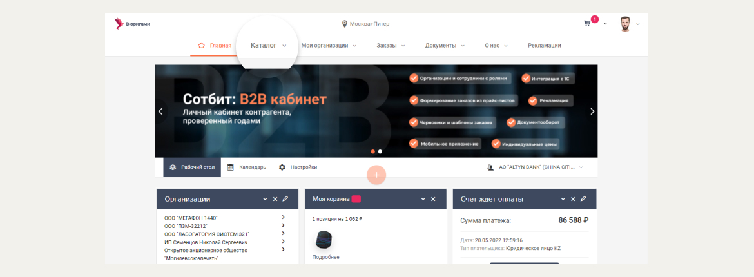Collapse the Счет ждет оплаты widget
This screenshot has height=277, width=754.
pos(563,198)
